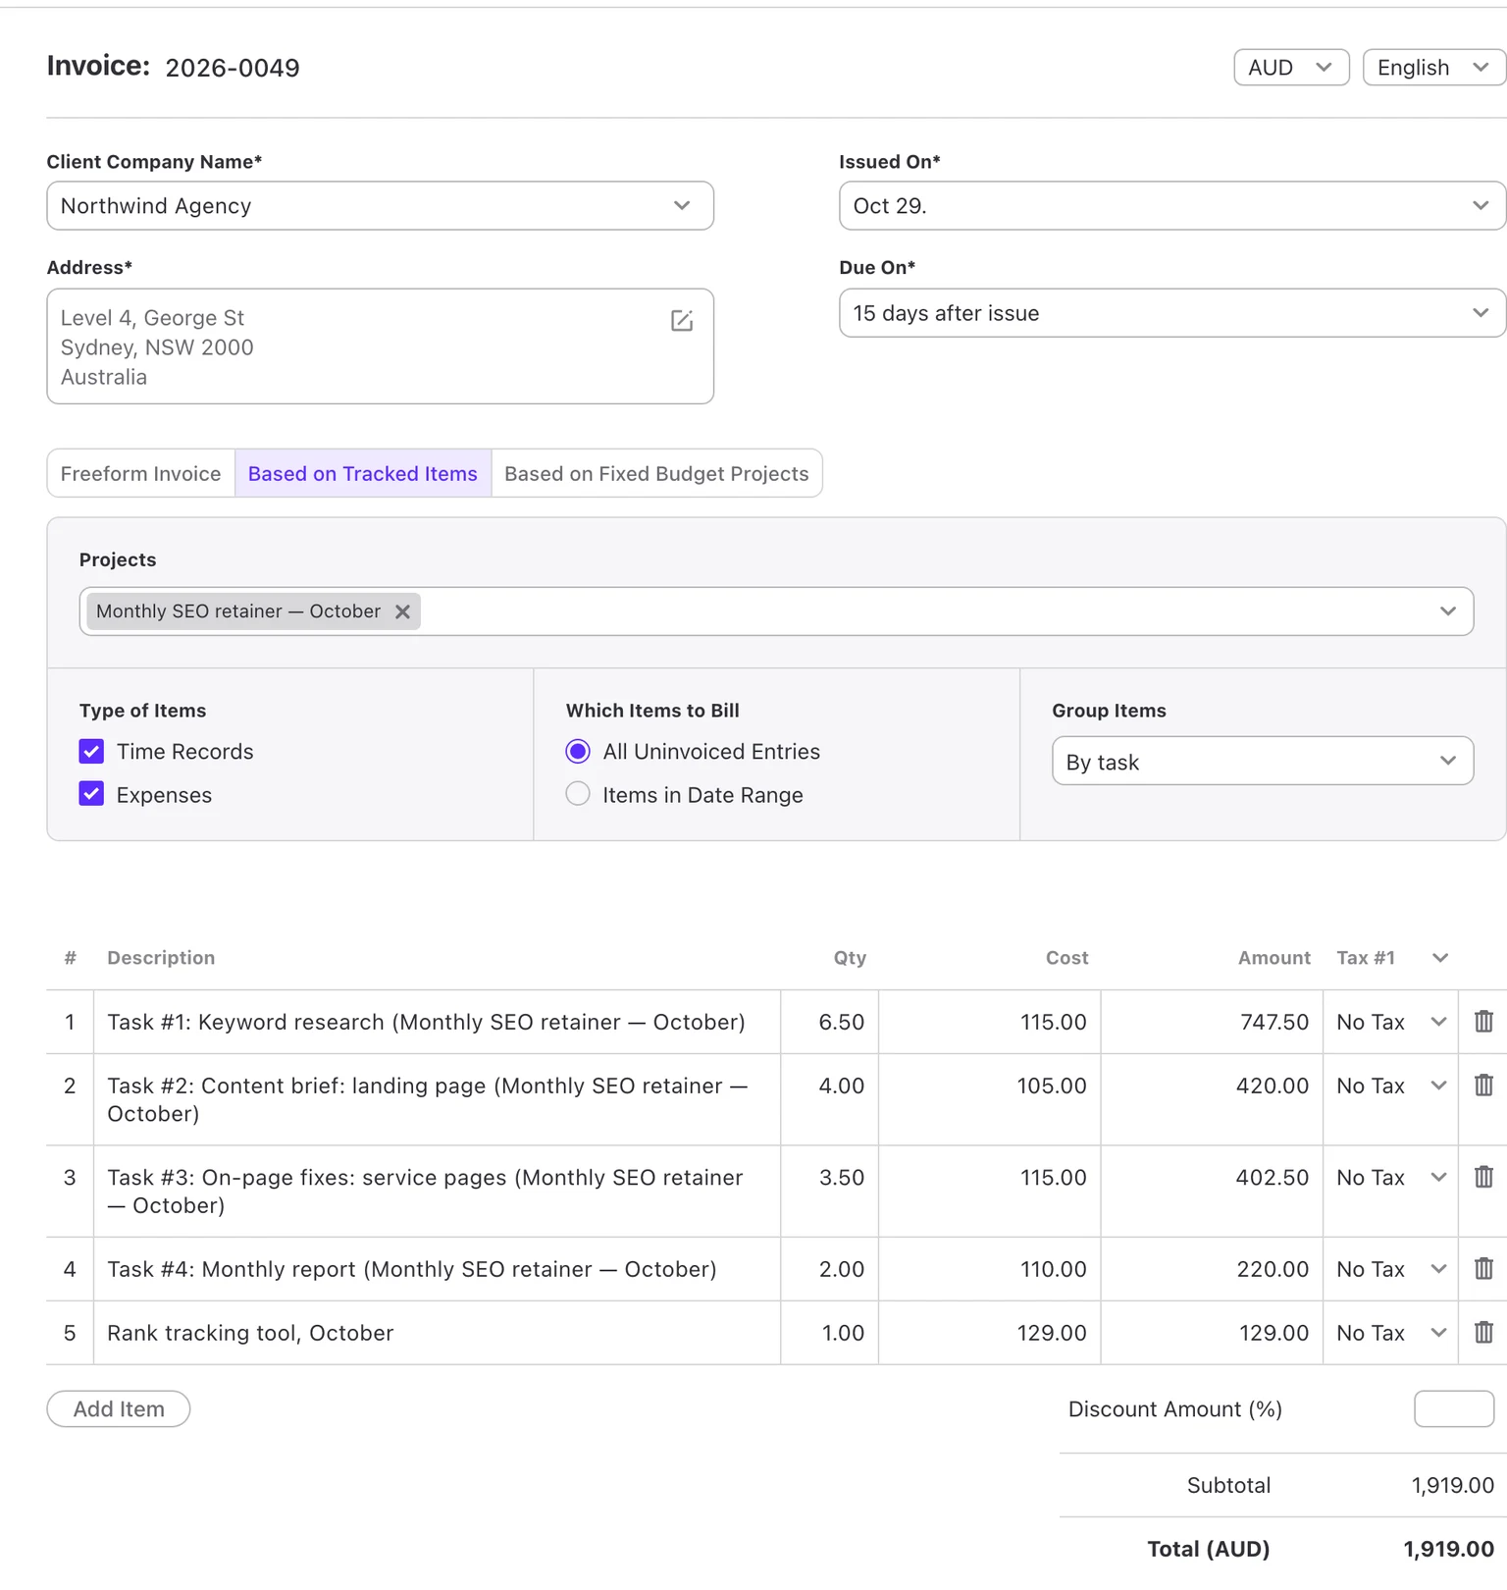
Task: Delete the Keyword research line item
Action: tap(1483, 1022)
